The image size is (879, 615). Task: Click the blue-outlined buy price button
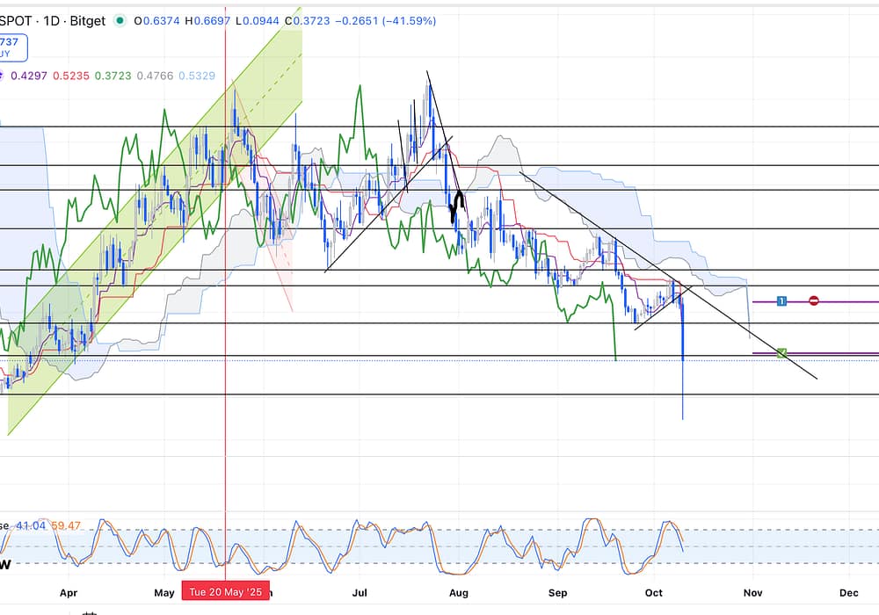click(x=15, y=47)
